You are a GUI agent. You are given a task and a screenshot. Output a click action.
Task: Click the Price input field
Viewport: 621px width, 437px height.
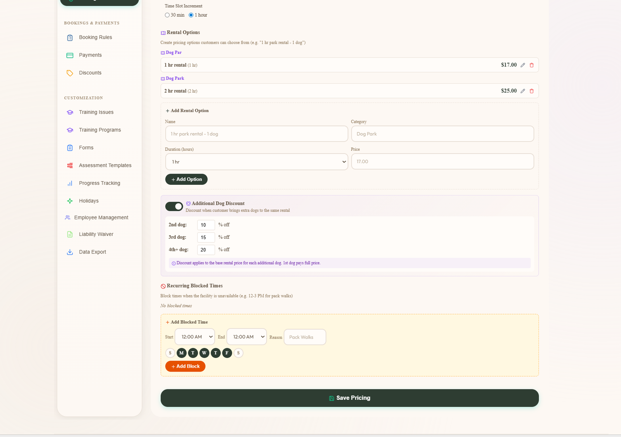point(442,162)
